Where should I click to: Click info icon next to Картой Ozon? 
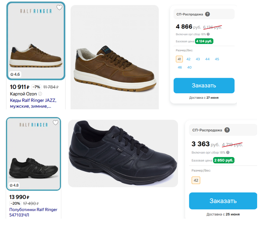[x=40, y=94]
